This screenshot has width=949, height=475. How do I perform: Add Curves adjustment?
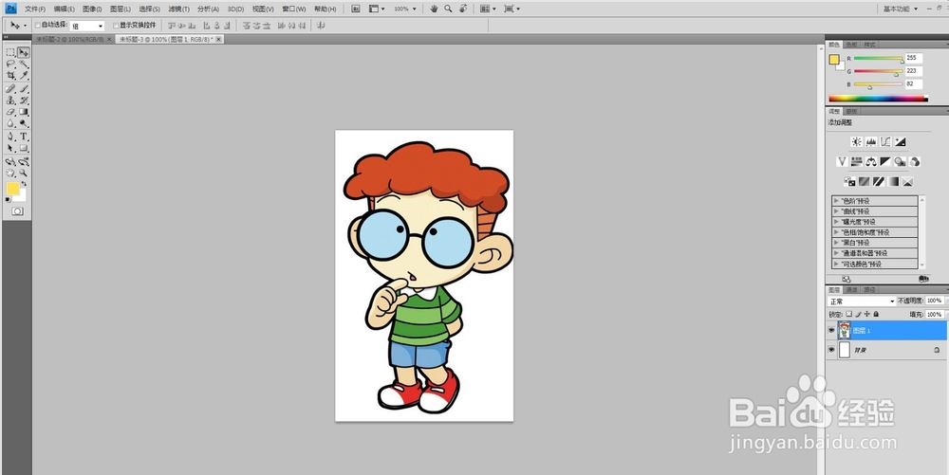[885, 141]
